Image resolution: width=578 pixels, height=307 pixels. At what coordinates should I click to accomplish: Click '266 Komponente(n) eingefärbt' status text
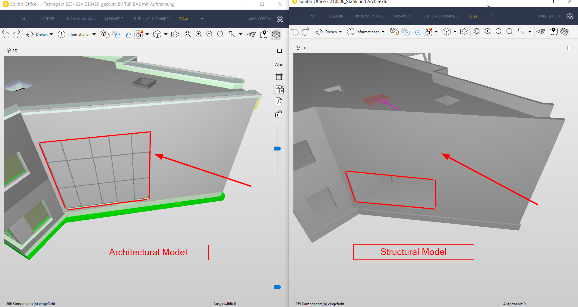[31, 303]
